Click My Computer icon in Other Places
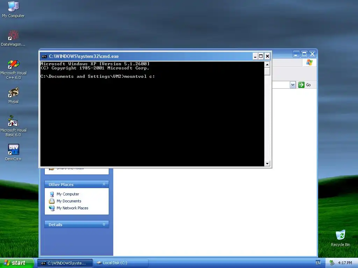The height and width of the screenshot is (268, 358). pyautogui.click(x=52, y=194)
